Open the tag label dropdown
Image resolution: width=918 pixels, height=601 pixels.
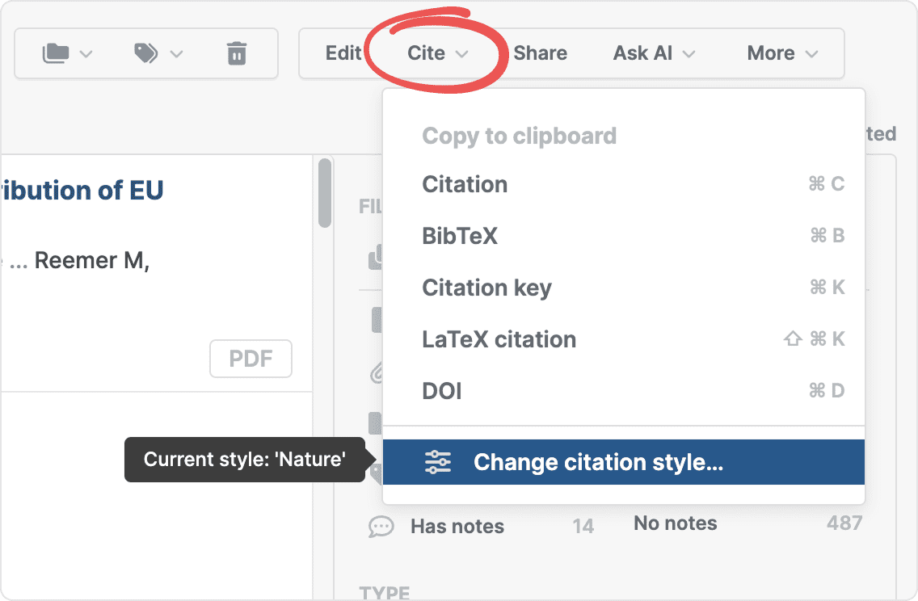[x=158, y=54]
